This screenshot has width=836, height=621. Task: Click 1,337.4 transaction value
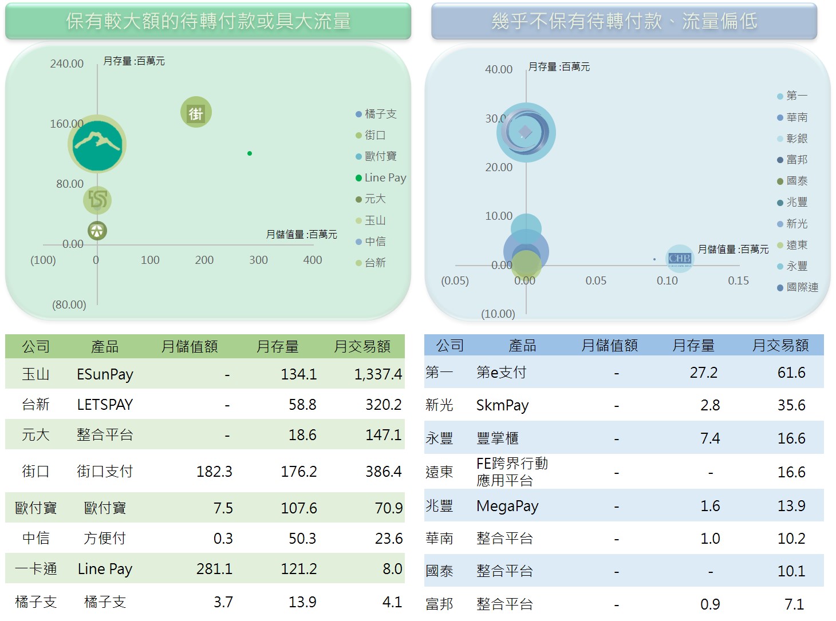tap(378, 374)
